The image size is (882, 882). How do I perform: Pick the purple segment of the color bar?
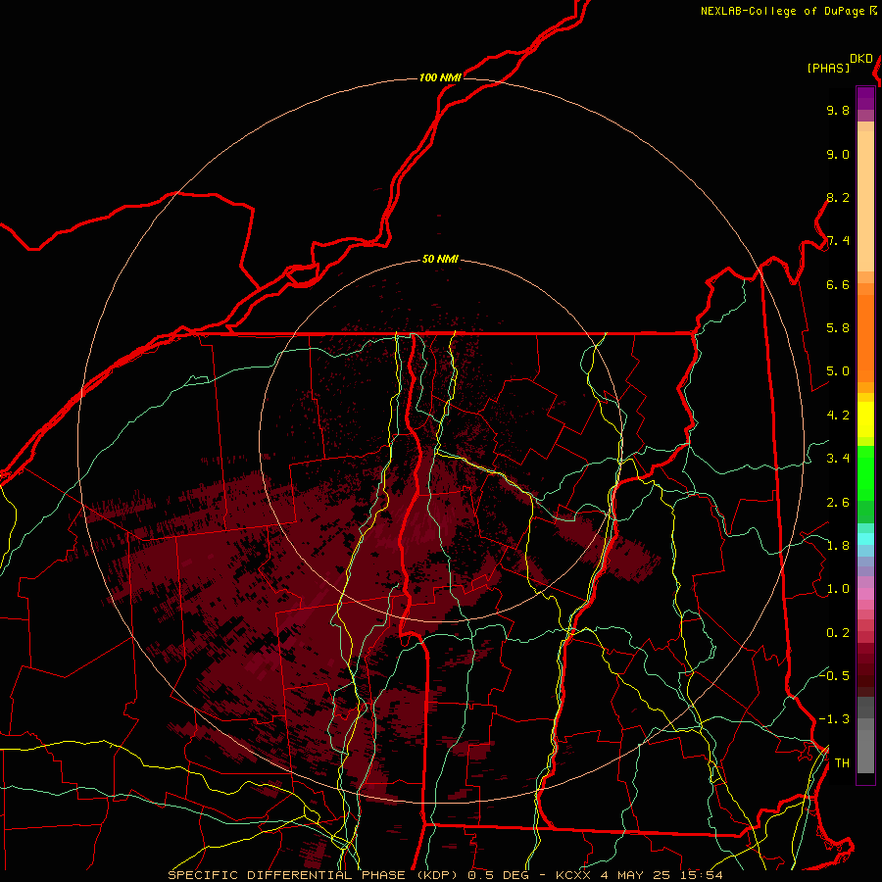tap(865, 98)
